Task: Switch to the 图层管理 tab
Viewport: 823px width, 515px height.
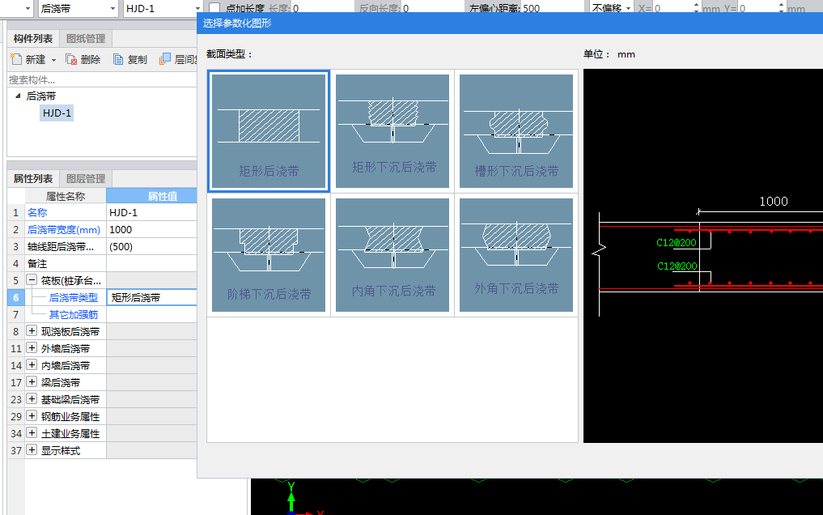Action: tap(86, 178)
